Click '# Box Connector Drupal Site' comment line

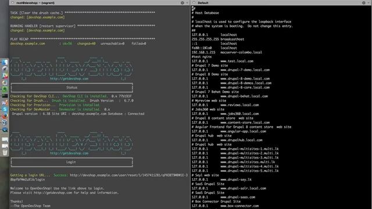pos(216,201)
